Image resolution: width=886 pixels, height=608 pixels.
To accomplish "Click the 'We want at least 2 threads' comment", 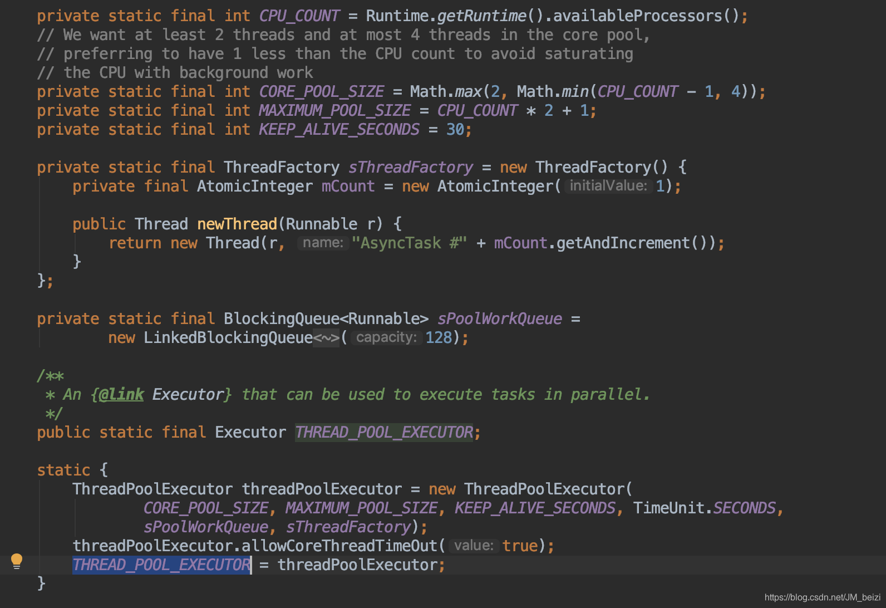I will pos(343,35).
